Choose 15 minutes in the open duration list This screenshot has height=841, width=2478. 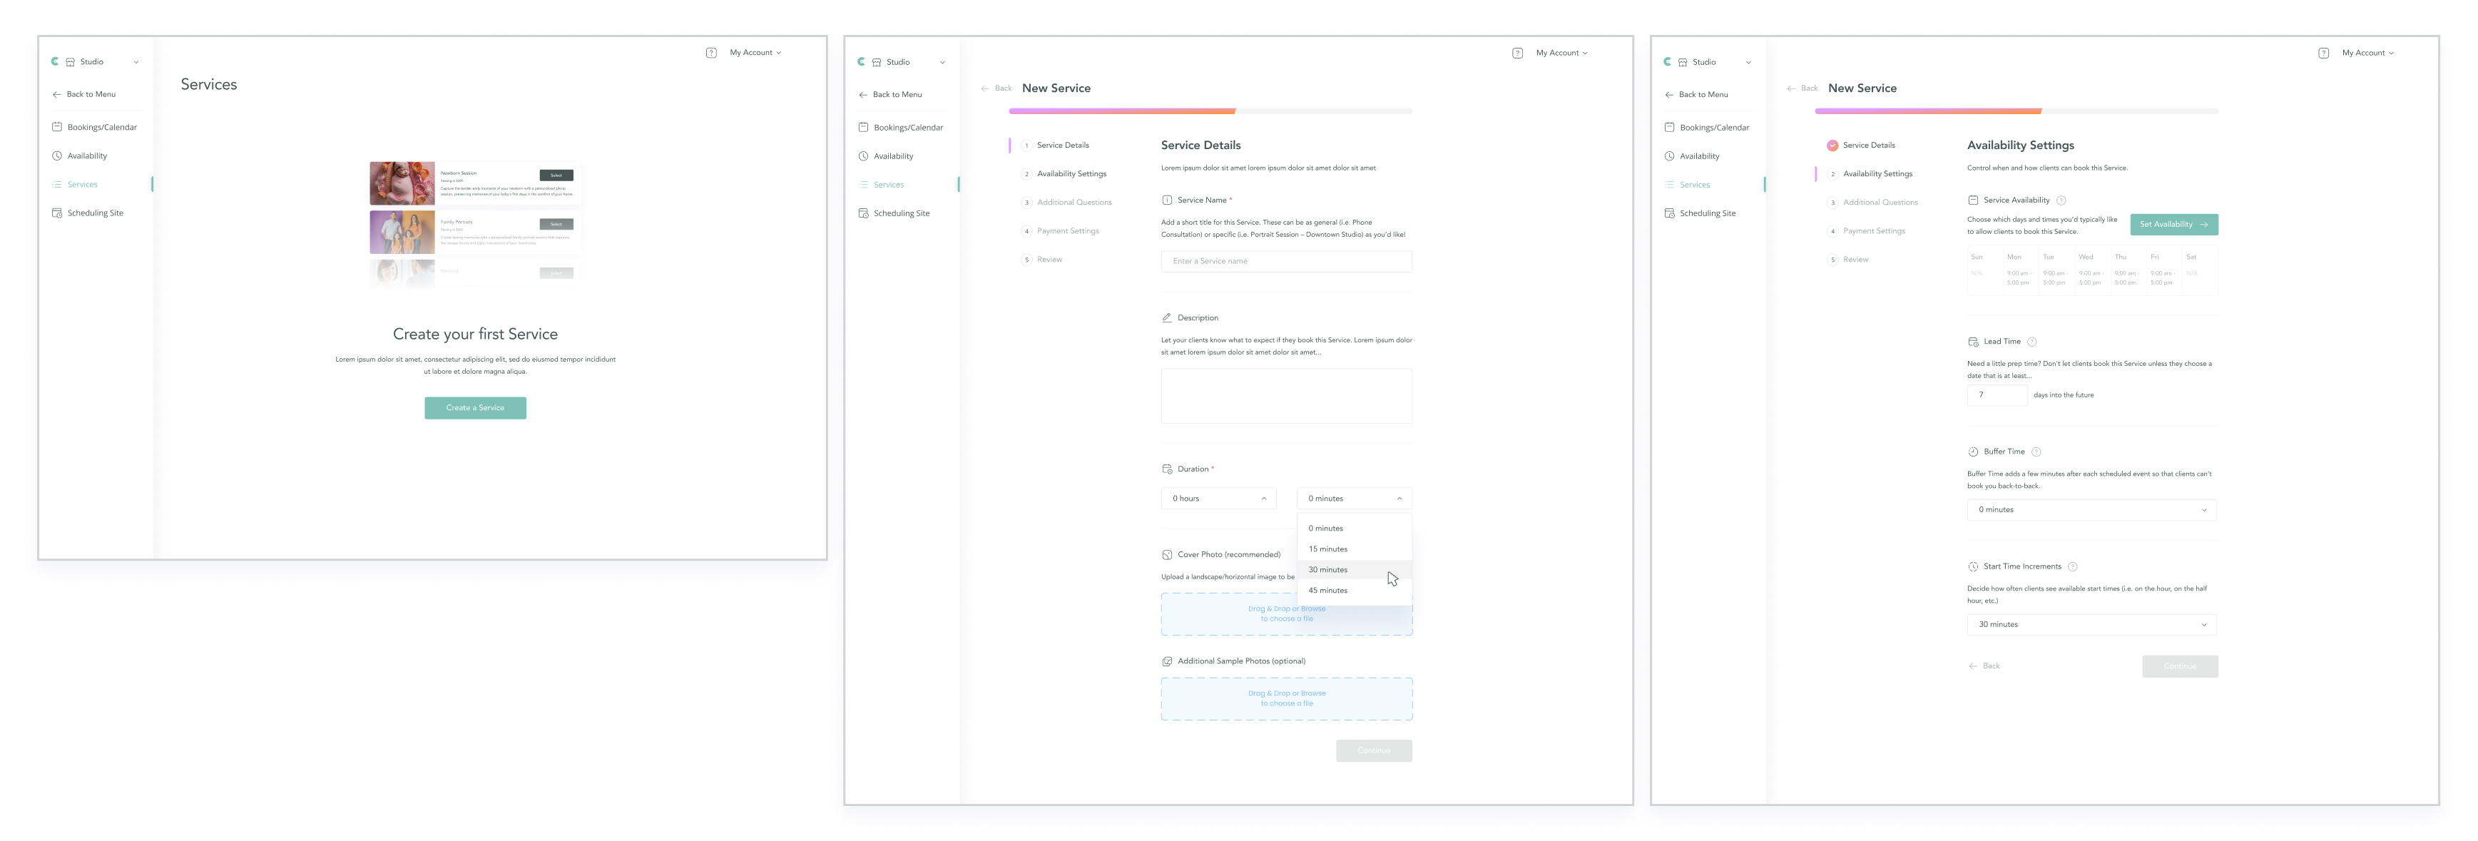1327,549
